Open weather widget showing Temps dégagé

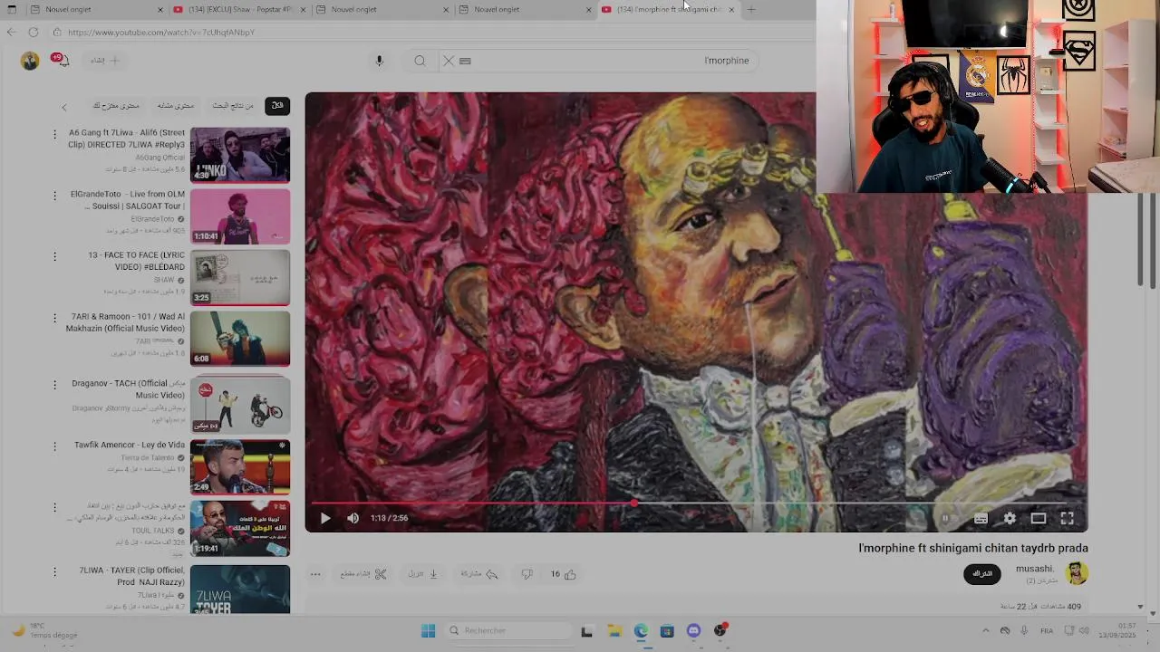[43, 630]
